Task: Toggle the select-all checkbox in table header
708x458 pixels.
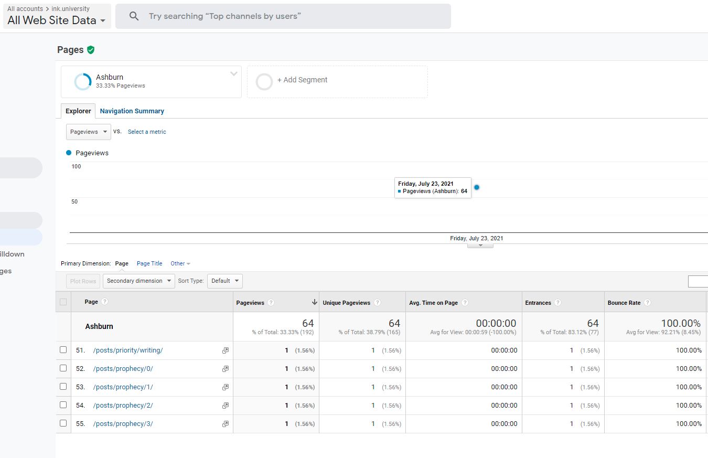Action: pyautogui.click(x=63, y=302)
